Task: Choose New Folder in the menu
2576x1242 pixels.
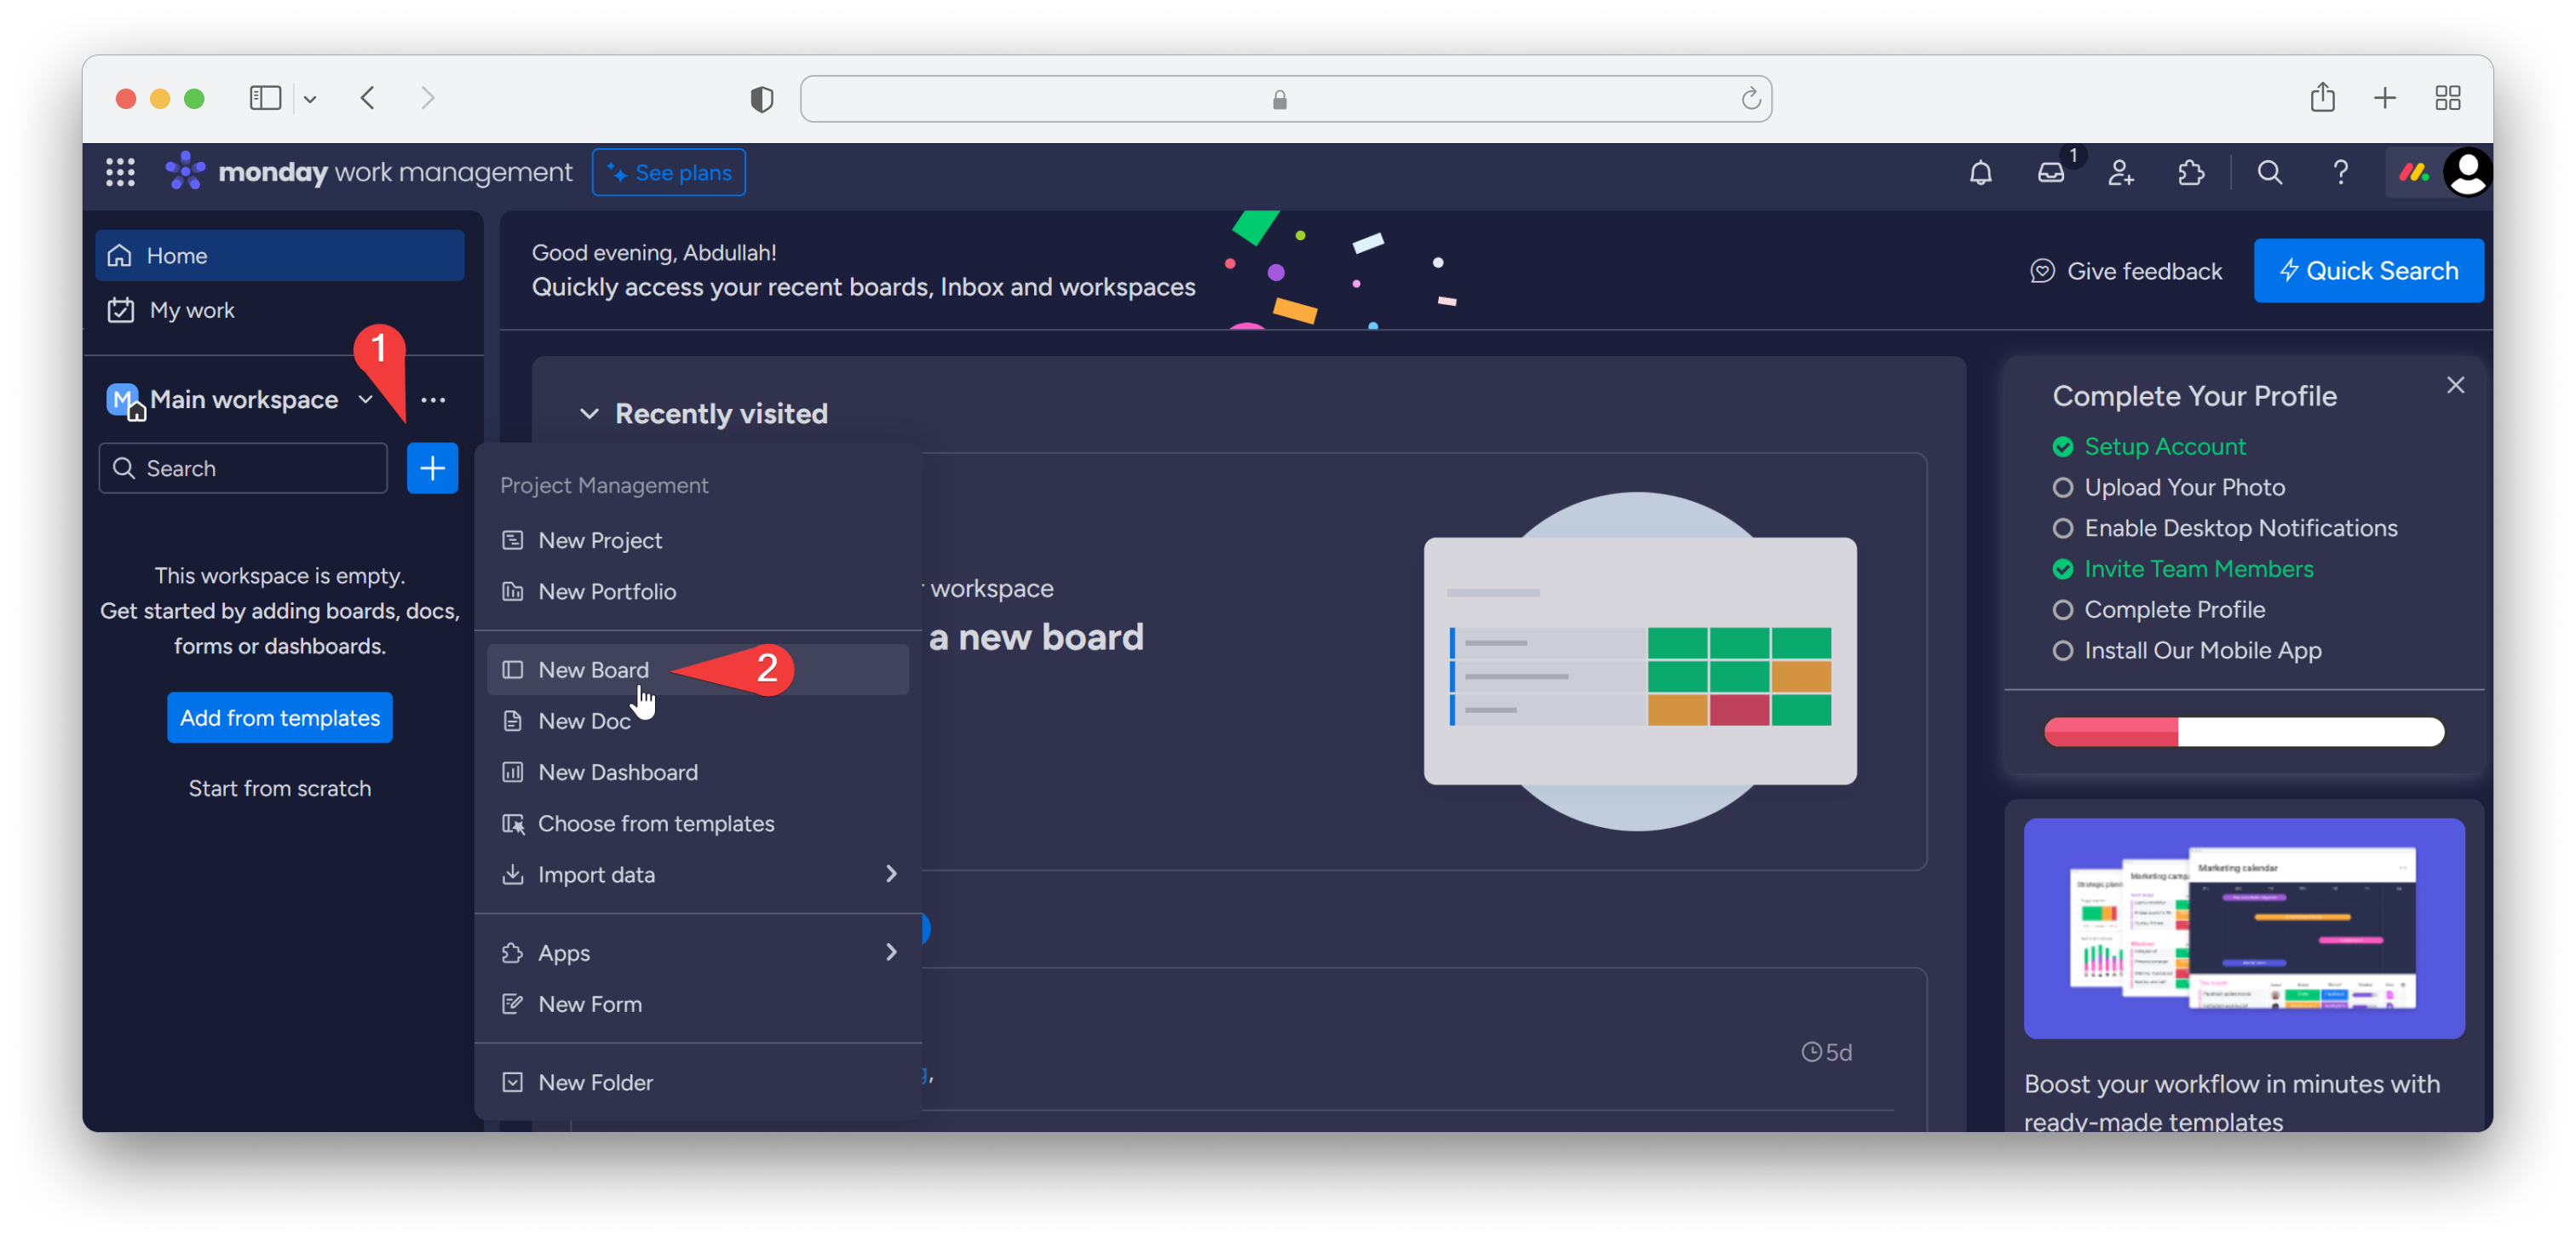Action: pos(697,1082)
